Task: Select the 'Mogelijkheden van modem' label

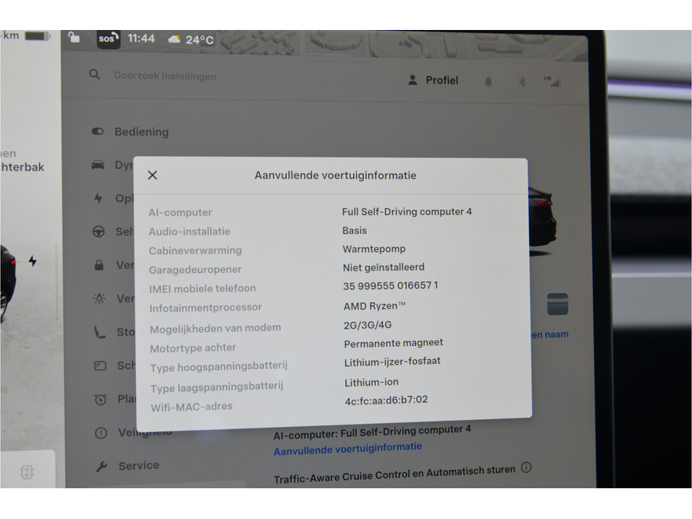Action: [215, 329]
